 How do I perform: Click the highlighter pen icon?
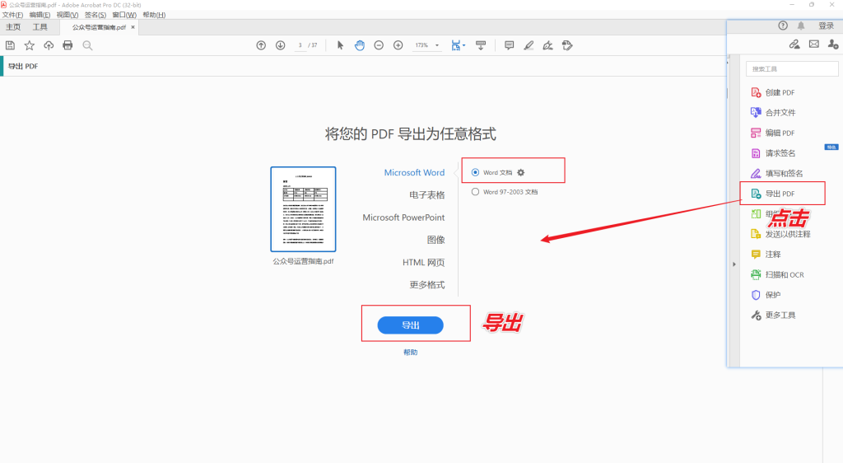[529, 45]
